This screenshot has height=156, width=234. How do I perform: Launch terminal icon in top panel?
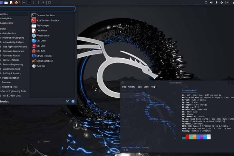[21, 2]
